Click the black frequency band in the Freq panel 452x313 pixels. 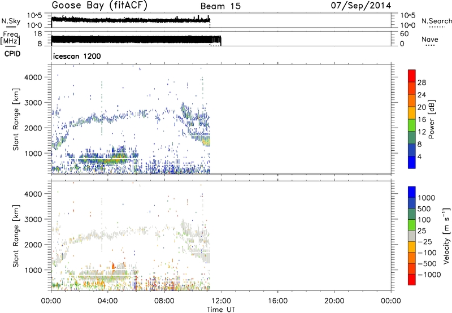tap(136, 40)
